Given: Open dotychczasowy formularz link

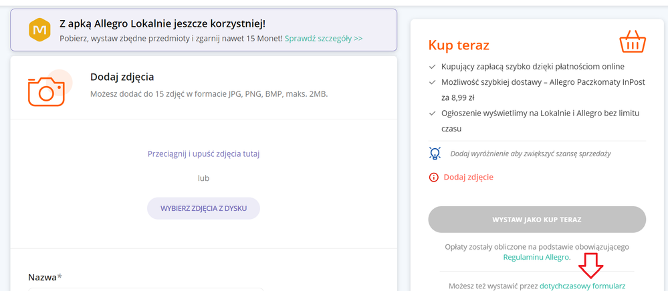Looking at the screenshot, I should click(x=582, y=286).
